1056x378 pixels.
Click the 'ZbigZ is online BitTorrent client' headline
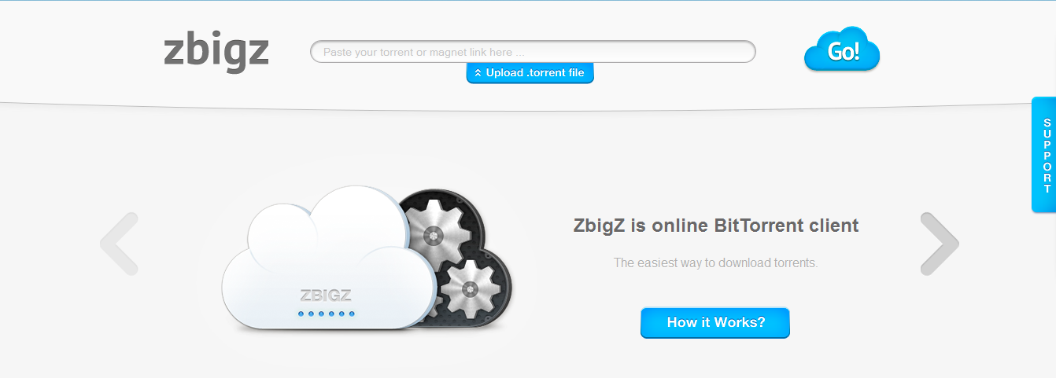716,226
